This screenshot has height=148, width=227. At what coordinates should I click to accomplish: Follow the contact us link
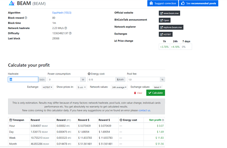pyautogui.click(x=144, y=111)
